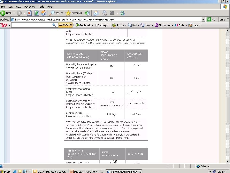Click the Outlook quick launch icon
This screenshot has height=173, width=230.
click(20, 171)
